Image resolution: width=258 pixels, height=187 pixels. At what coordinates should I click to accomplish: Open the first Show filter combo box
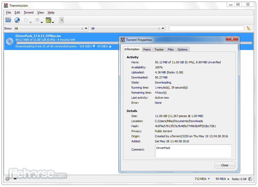click(51, 28)
